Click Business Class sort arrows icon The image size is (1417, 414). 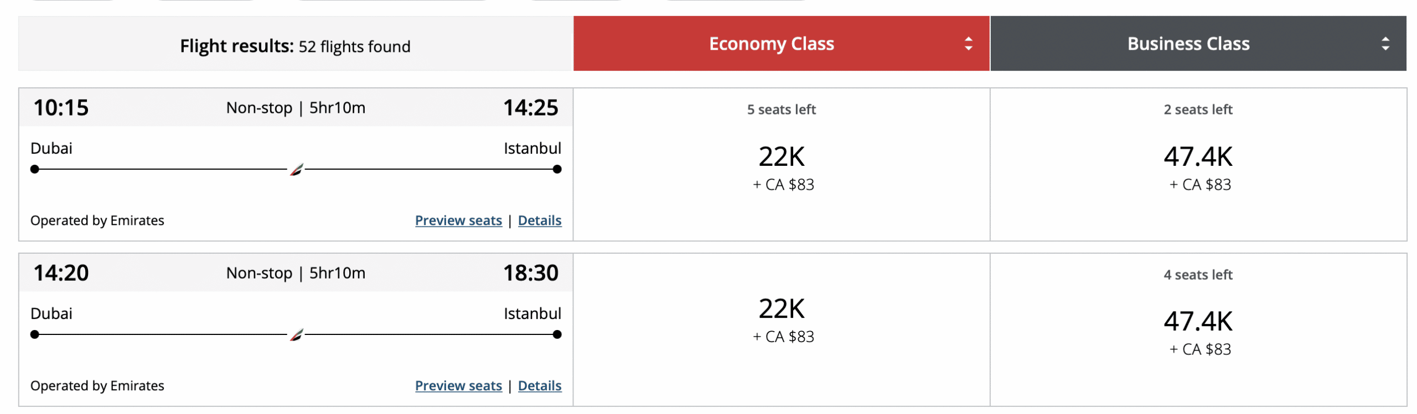(1385, 44)
